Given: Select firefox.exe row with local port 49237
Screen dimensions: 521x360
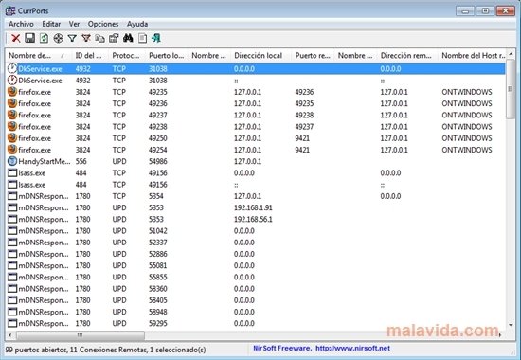Looking at the screenshot, I should click(256, 115).
